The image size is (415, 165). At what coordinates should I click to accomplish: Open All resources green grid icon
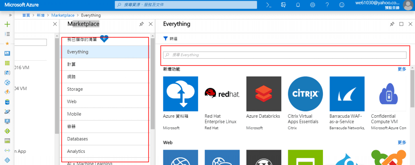click(7, 63)
